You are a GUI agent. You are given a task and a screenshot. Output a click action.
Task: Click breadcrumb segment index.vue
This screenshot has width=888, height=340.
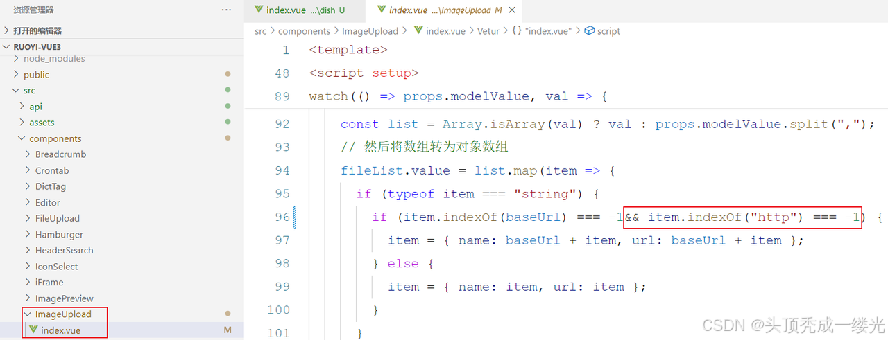(x=445, y=31)
